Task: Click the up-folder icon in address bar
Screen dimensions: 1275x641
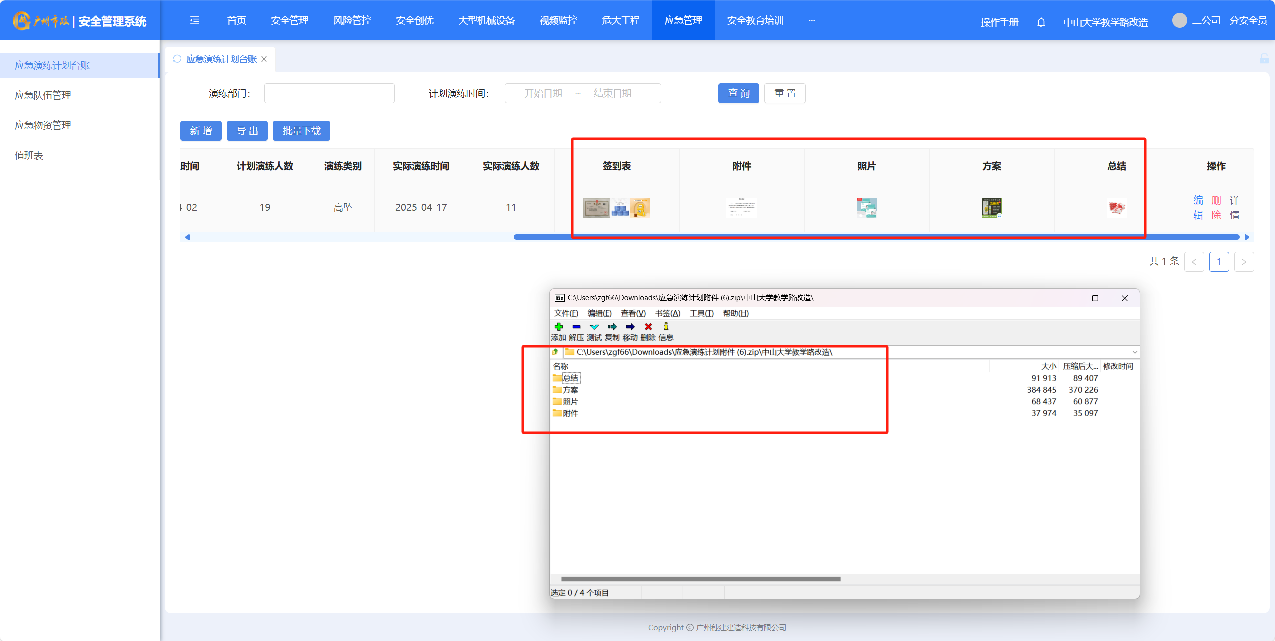Action: [x=556, y=352]
